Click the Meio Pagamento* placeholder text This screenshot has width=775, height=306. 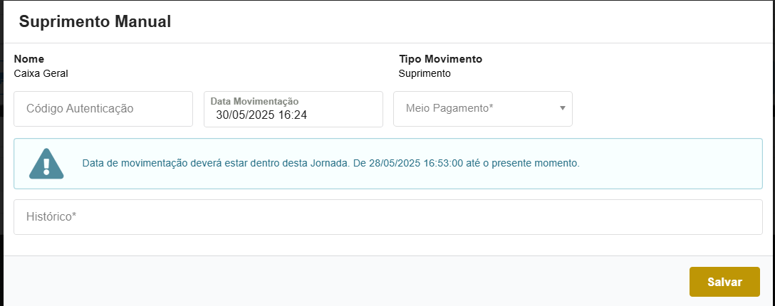pos(449,109)
